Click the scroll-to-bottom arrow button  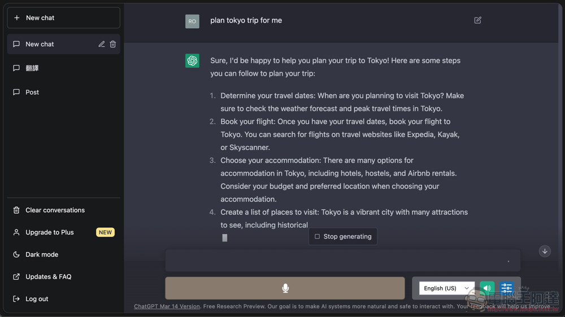coord(545,251)
